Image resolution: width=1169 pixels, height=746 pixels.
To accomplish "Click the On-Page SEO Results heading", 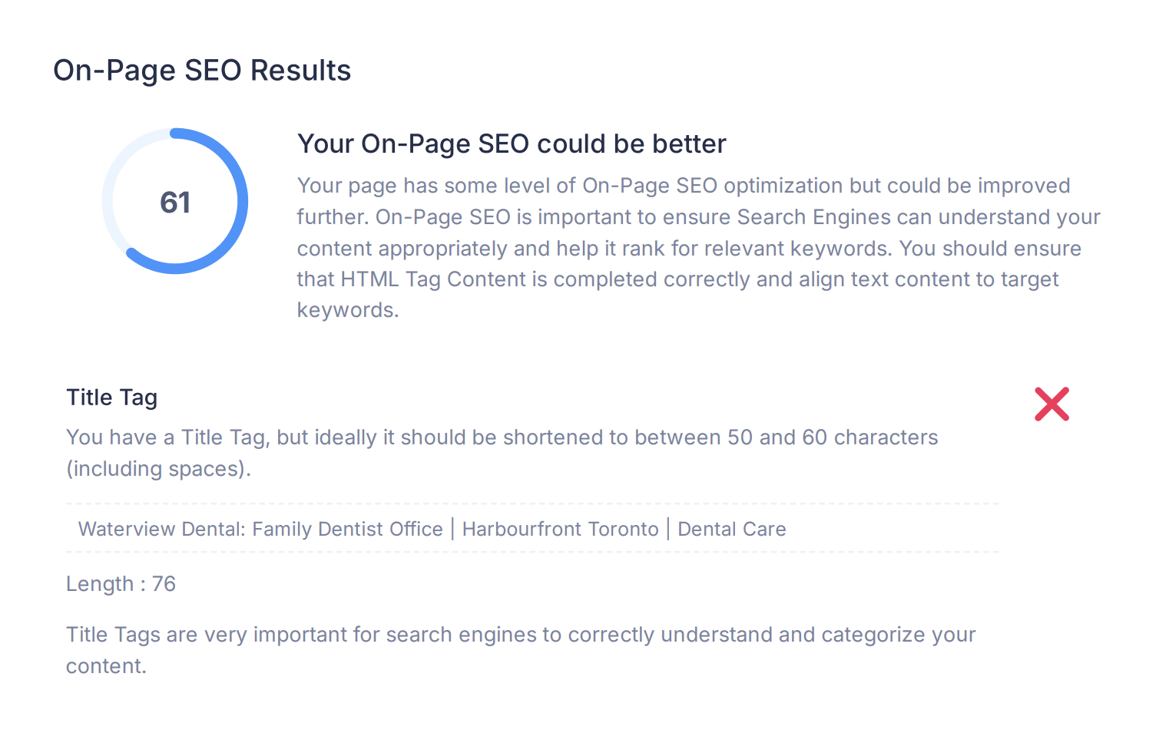I will 202,71.
